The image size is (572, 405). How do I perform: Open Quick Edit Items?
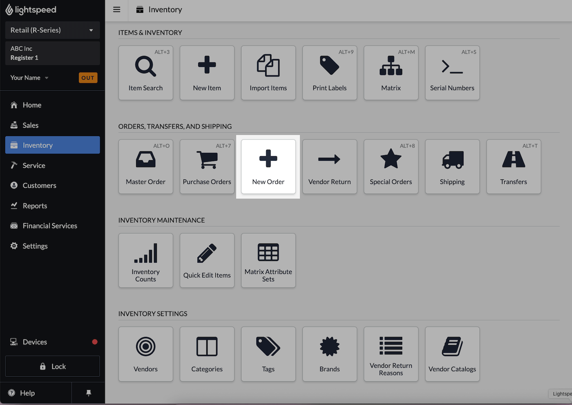pos(207,260)
